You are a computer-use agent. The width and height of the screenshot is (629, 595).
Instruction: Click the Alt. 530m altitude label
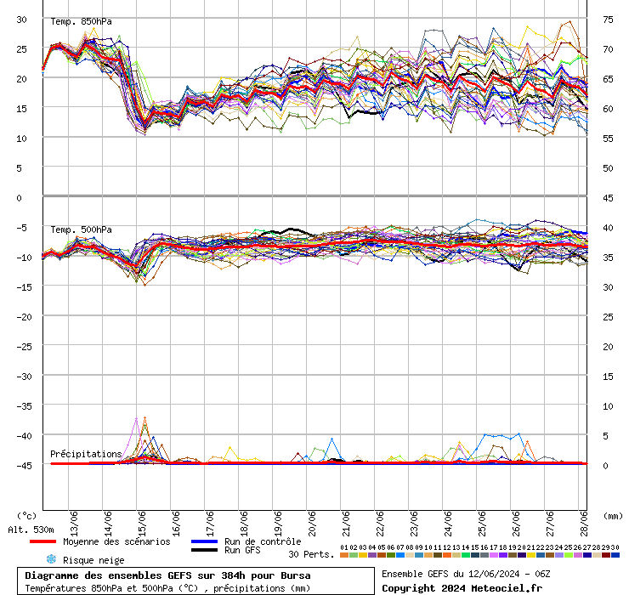[x=31, y=530]
